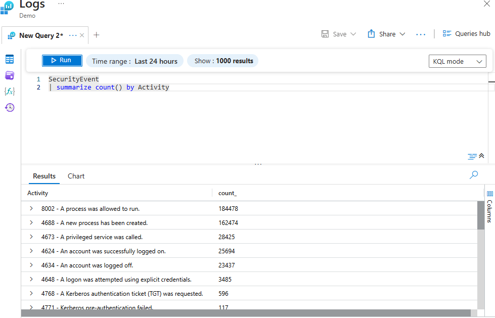
Task: Click the Logs app logo icon
Action: pyautogui.click(x=7, y=8)
